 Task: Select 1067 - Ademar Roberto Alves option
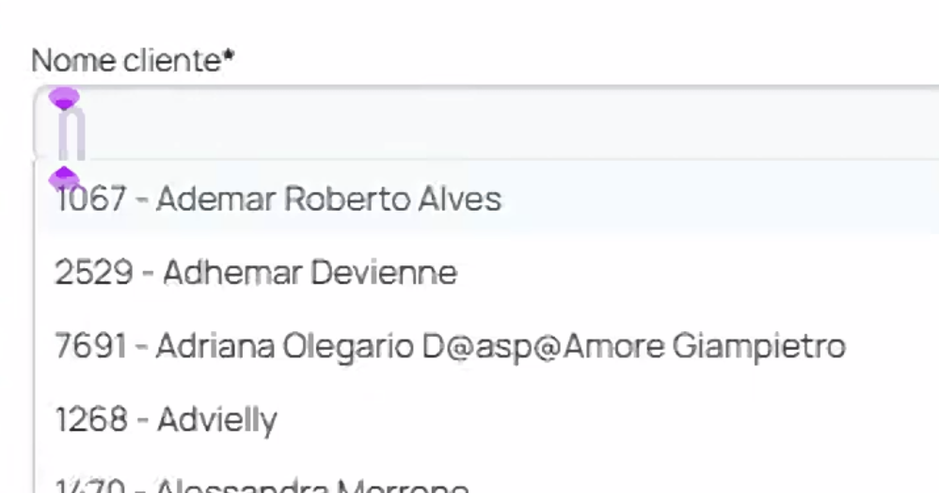[x=279, y=199]
